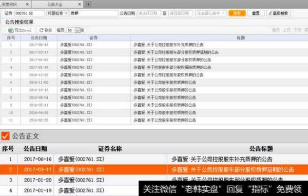
Task: Open the 2016-04-26 announcement title
Action: click(x=165, y=112)
